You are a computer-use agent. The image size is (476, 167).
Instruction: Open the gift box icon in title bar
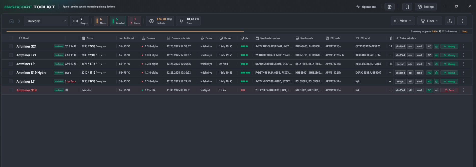(389, 7)
